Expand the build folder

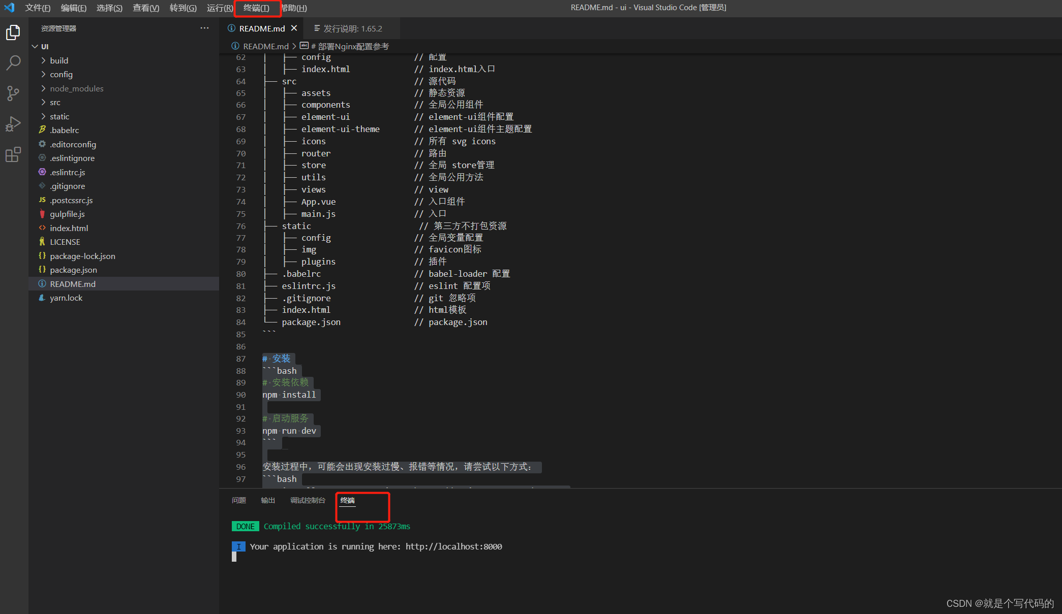pyautogui.click(x=43, y=60)
